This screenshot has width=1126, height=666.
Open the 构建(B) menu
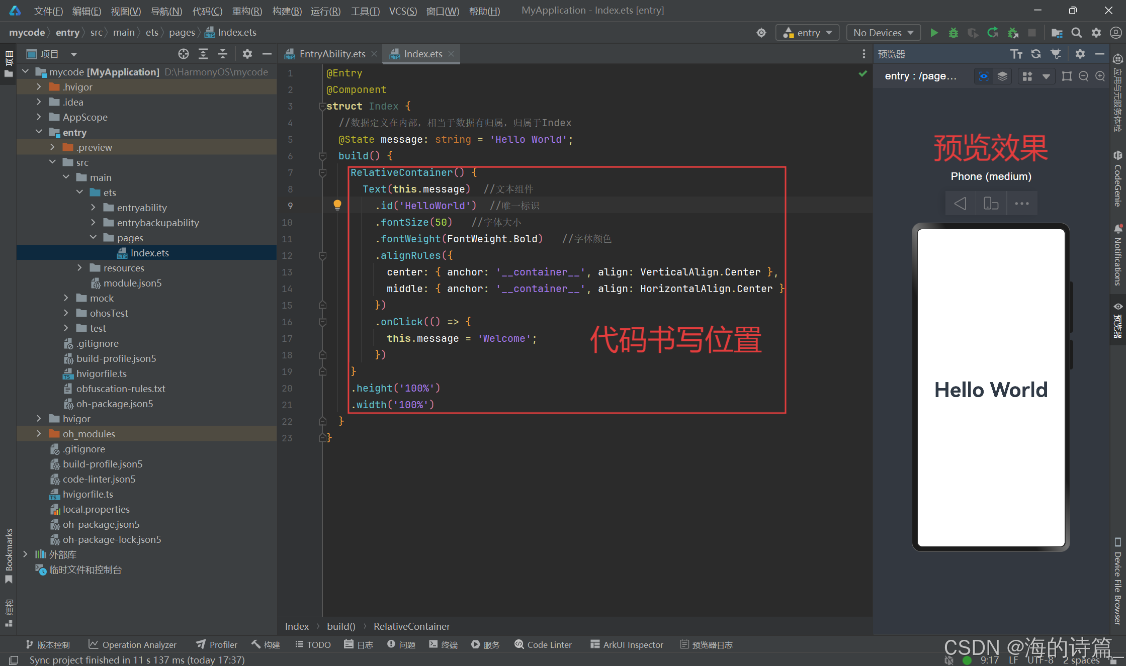pyautogui.click(x=287, y=11)
